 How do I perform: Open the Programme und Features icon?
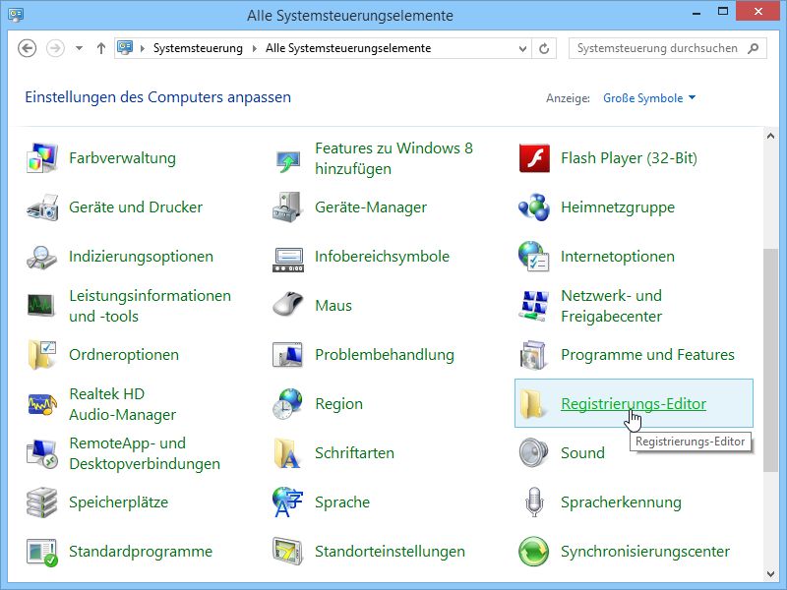pos(534,355)
